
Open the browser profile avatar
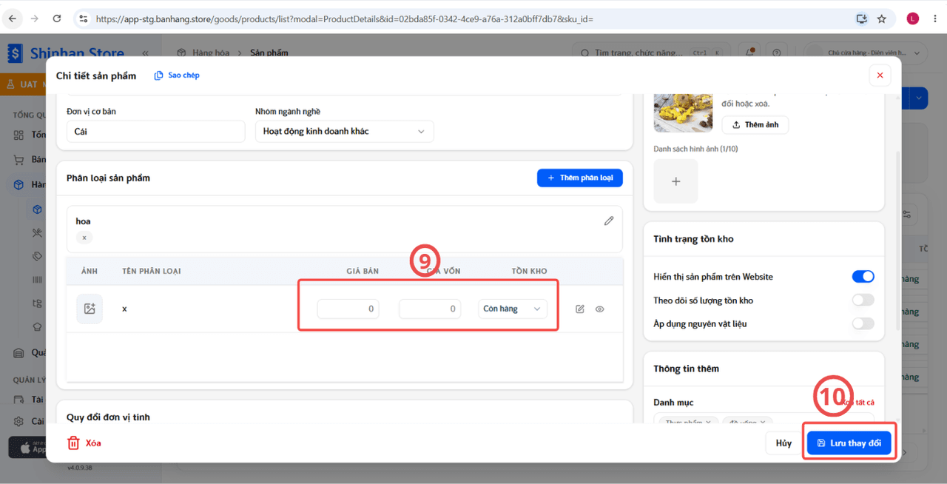[x=912, y=19]
